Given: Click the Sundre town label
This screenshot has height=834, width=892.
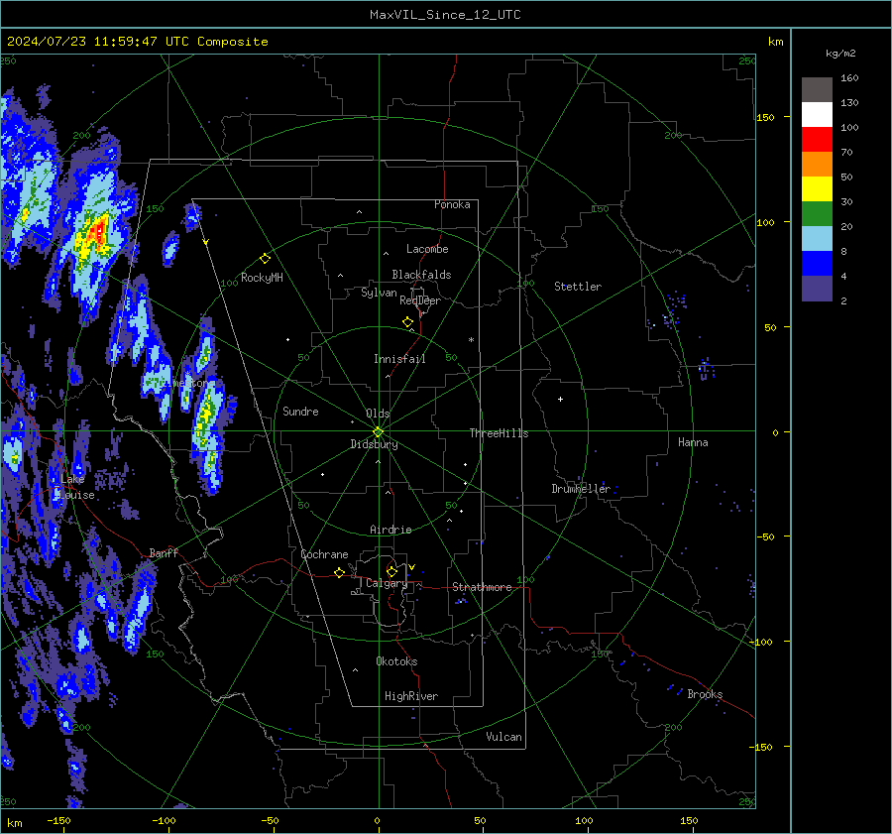Looking at the screenshot, I should (300, 411).
